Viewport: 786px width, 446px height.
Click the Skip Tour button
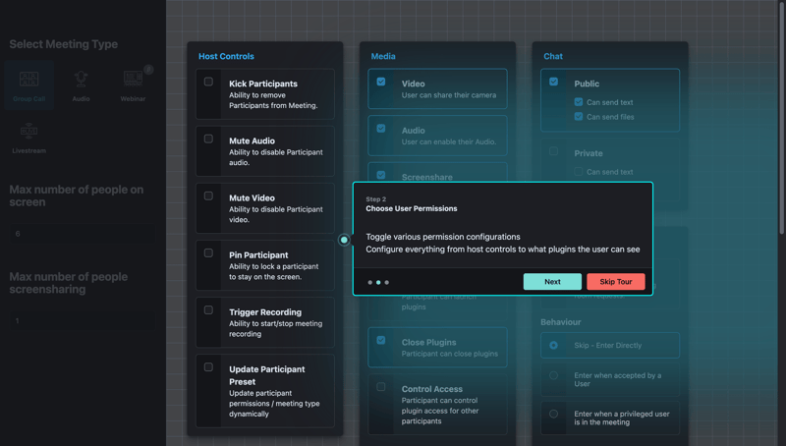[616, 282]
